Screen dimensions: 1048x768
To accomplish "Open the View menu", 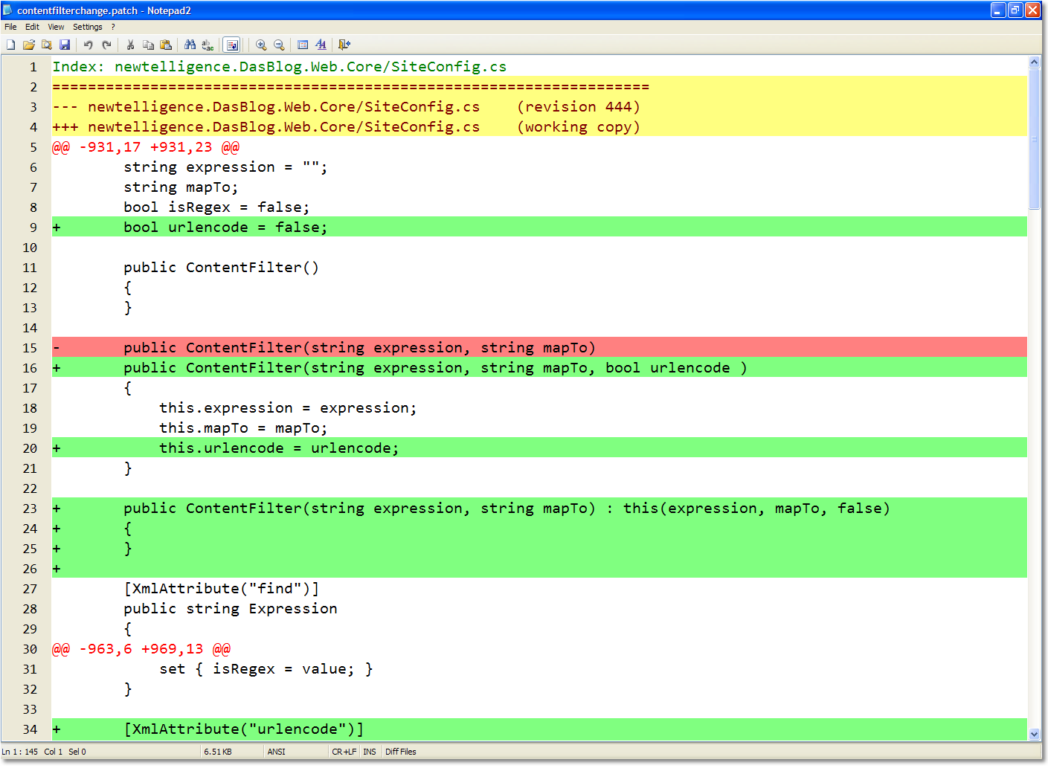I will pyautogui.click(x=56, y=27).
